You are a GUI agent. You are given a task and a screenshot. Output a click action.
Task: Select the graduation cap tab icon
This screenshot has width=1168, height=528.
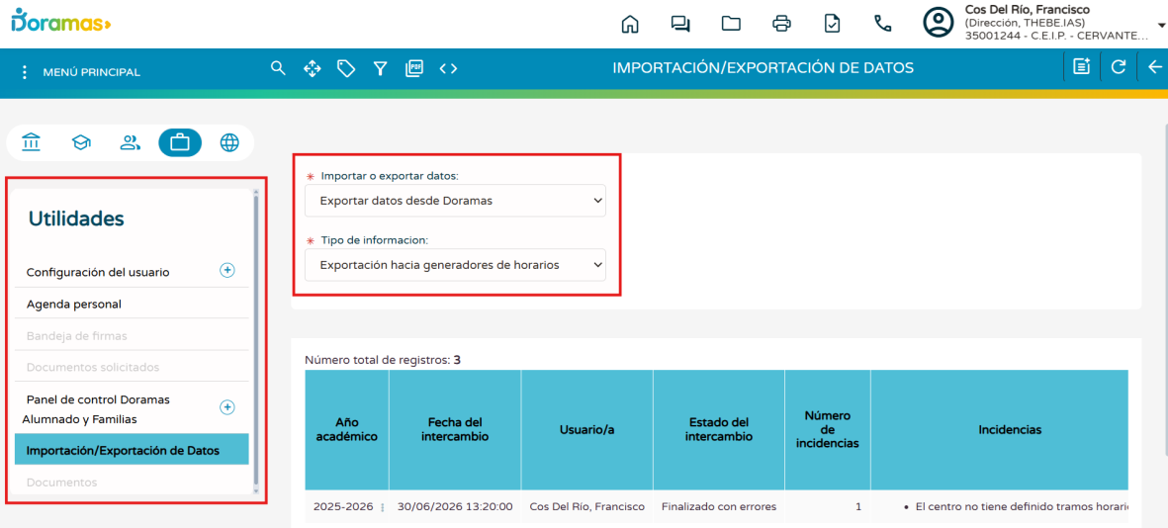(x=80, y=142)
